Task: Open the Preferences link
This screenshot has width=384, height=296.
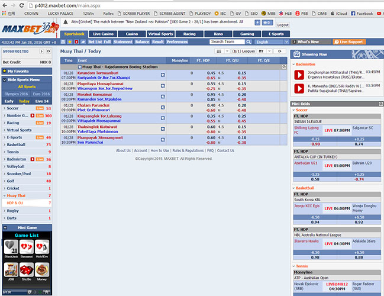Action: pyautogui.click(x=177, y=42)
